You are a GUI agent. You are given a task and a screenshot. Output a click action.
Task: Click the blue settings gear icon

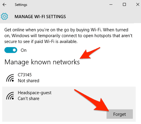click(4, 16)
